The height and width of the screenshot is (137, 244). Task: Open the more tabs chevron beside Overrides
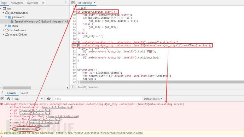tap(43, 2)
